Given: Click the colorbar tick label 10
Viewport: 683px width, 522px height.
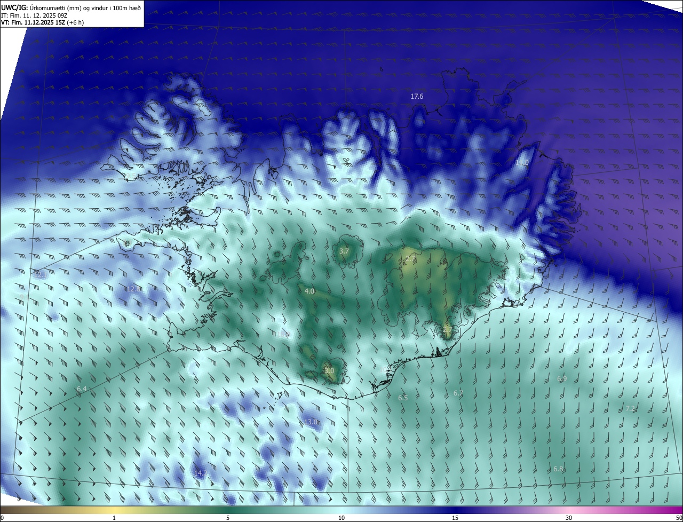Looking at the screenshot, I should (341, 518).
